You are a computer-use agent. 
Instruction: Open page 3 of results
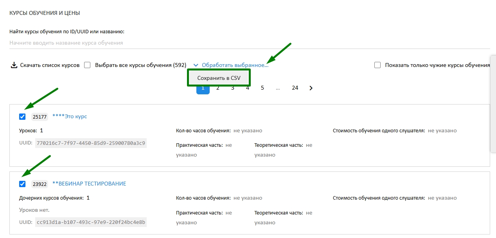pyautogui.click(x=233, y=88)
